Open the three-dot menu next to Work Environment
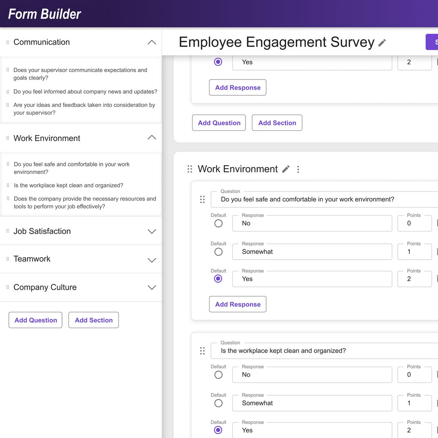The image size is (438, 438). tap(298, 169)
